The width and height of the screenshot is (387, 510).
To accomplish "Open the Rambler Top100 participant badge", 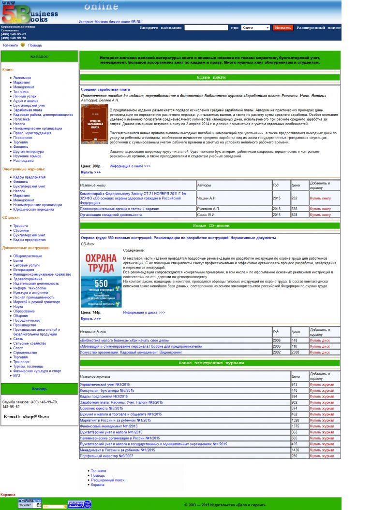I will point(79,504).
